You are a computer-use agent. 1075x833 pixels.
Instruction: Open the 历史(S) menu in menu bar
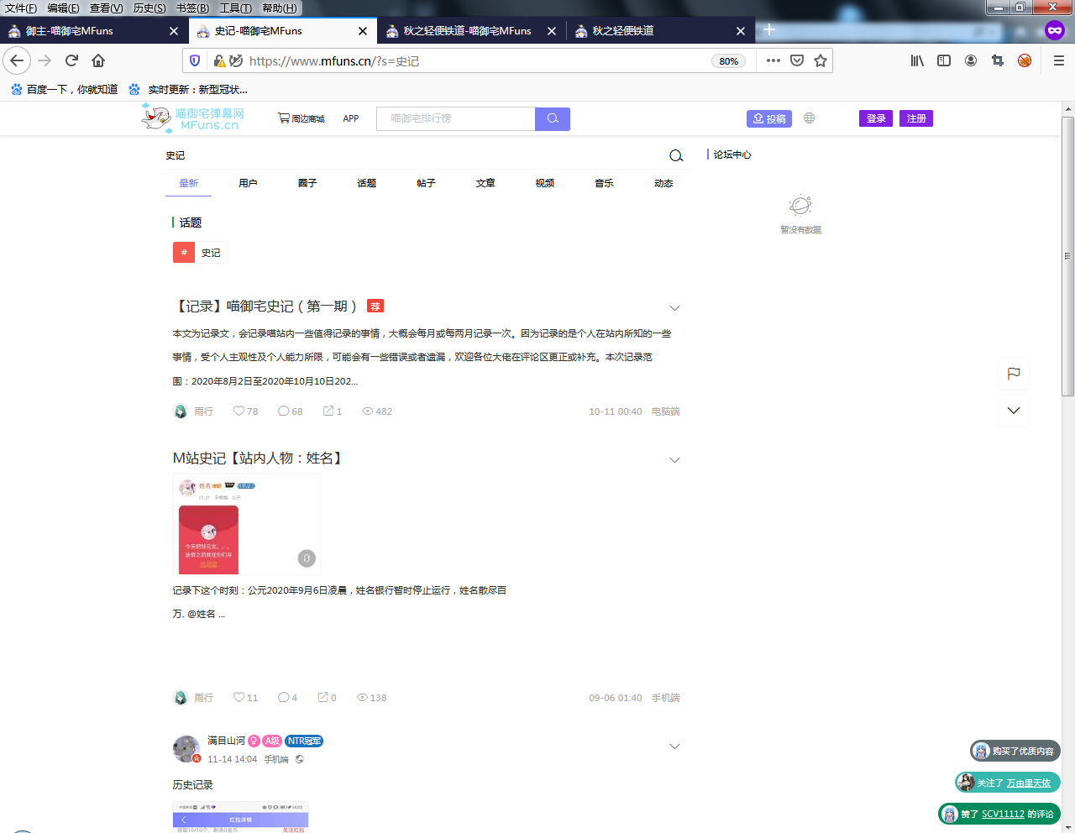click(149, 8)
